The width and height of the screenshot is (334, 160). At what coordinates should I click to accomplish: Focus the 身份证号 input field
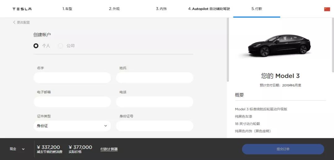point(155,126)
